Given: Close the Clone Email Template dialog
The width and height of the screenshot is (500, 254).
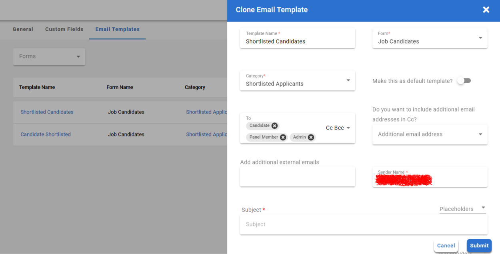Looking at the screenshot, I should coord(486,10).
